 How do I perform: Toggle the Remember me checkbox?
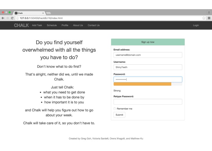(x=114, y=109)
